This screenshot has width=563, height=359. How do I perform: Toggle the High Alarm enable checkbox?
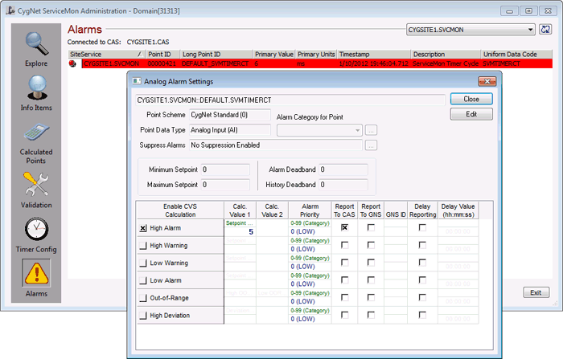click(143, 228)
